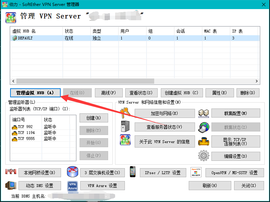Open 动态 DNS 设置
The width and height of the screenshot is (270, 202).
[x=40, y=186]
